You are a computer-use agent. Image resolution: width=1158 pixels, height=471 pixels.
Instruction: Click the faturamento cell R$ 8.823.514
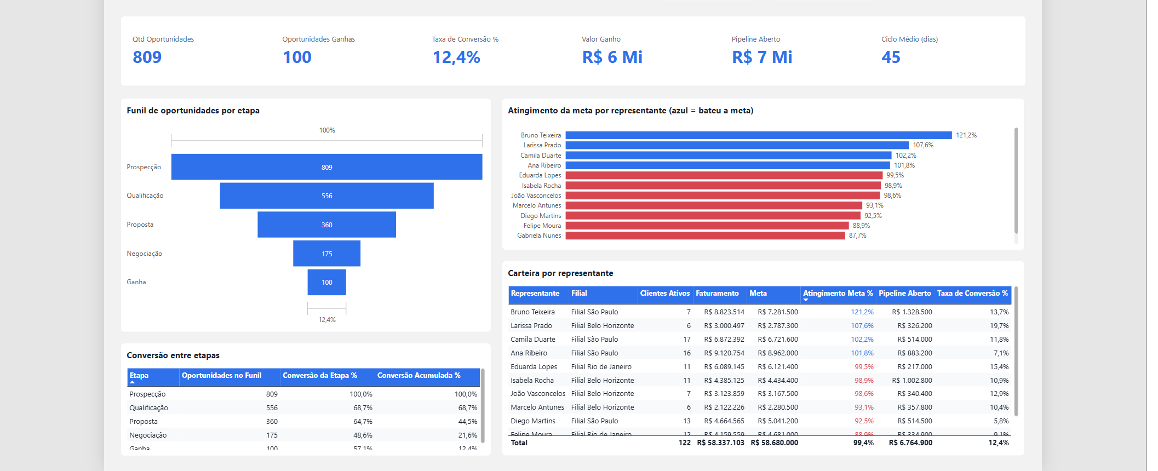coord(724,312)
